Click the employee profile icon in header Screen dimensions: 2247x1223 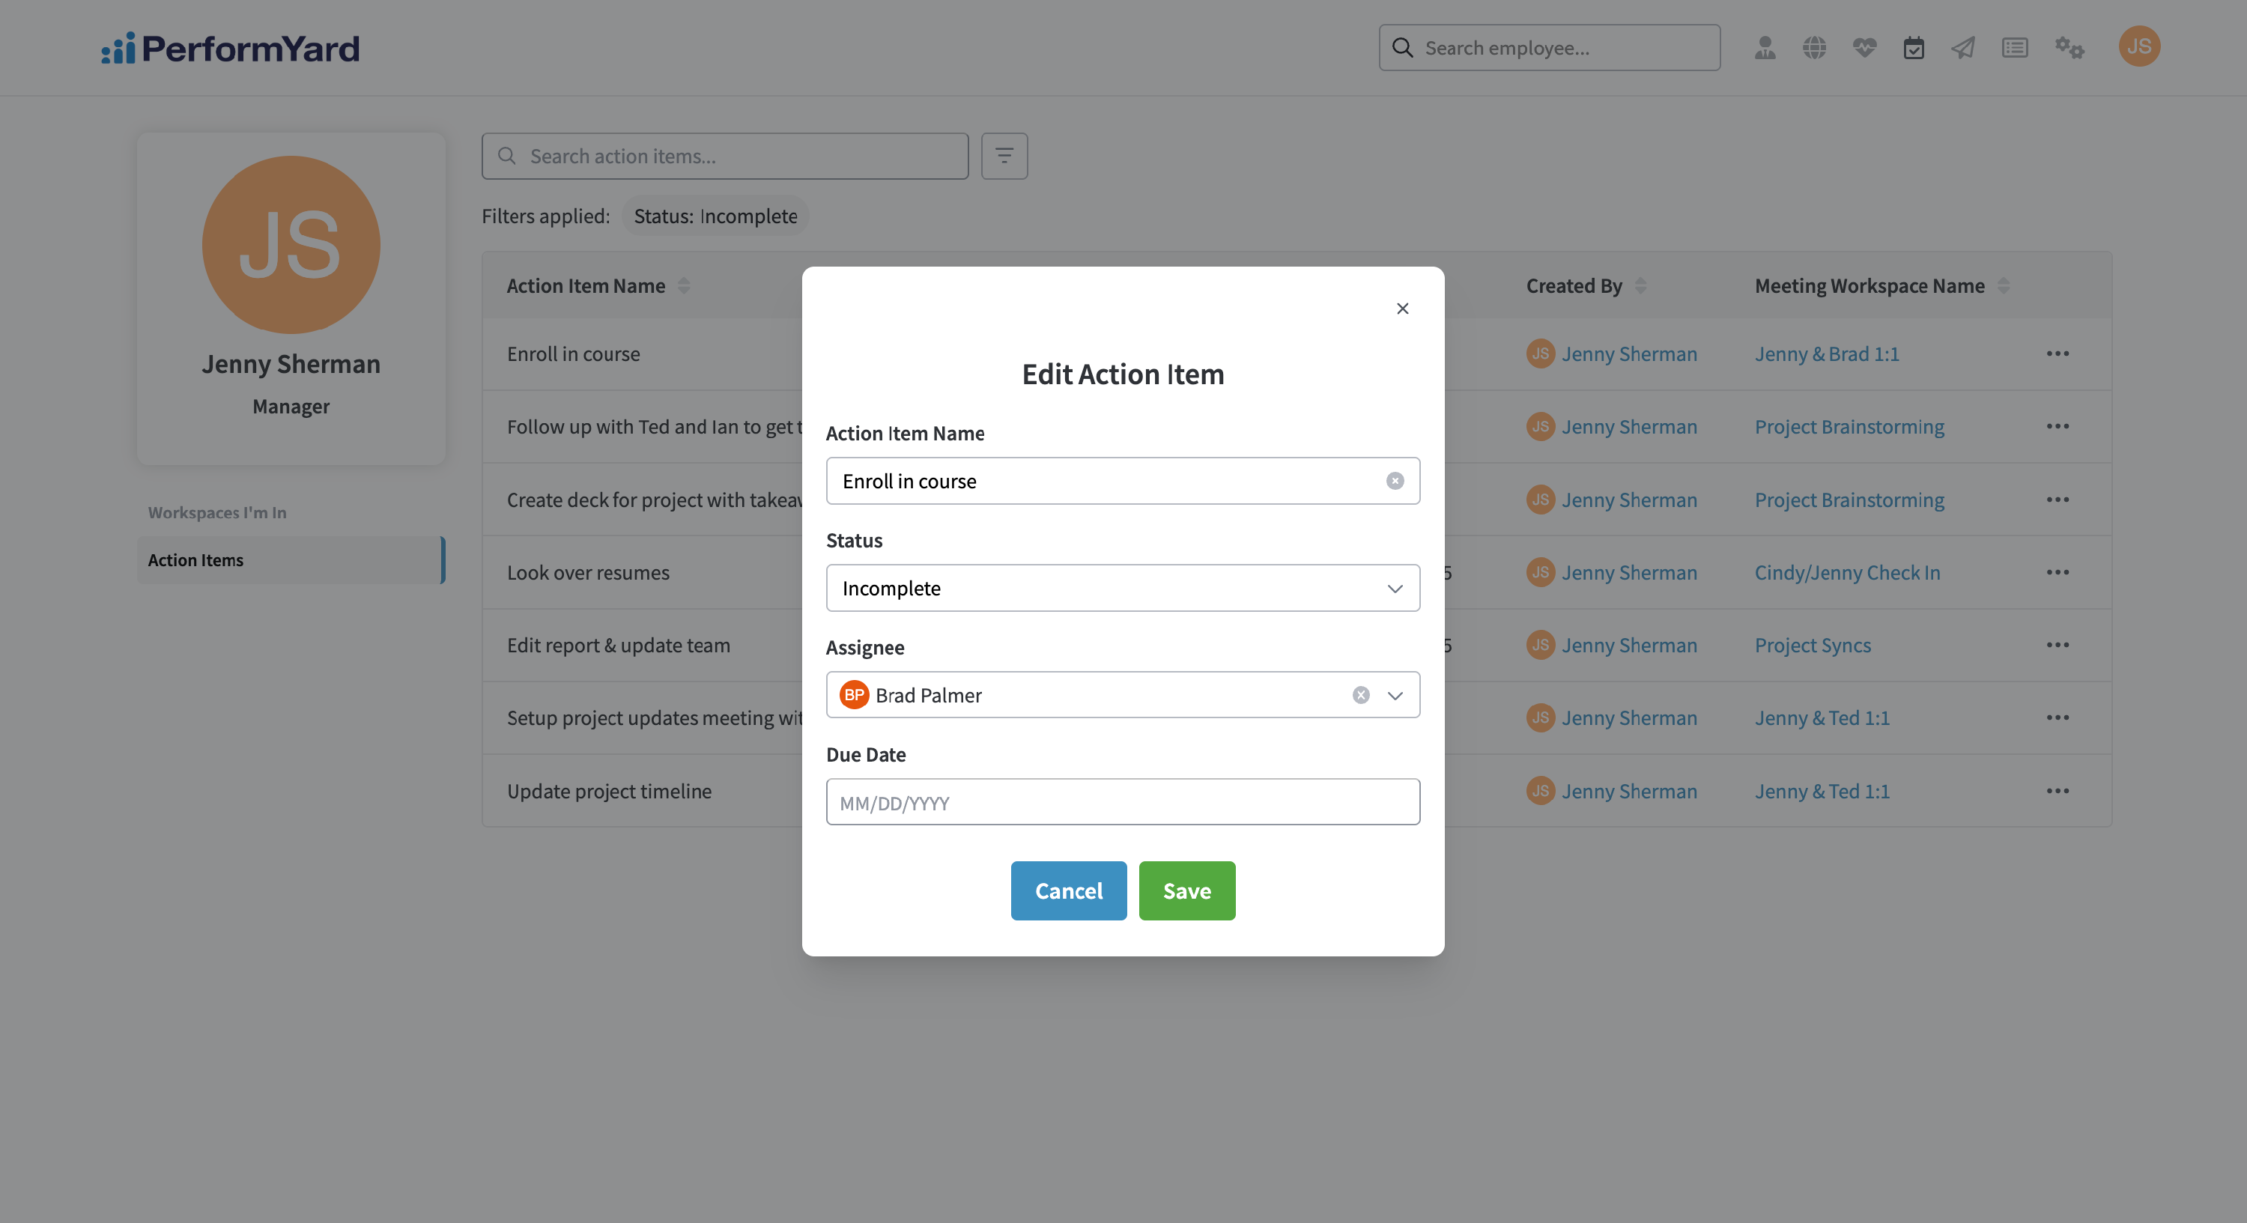[x=1765, y=47]
